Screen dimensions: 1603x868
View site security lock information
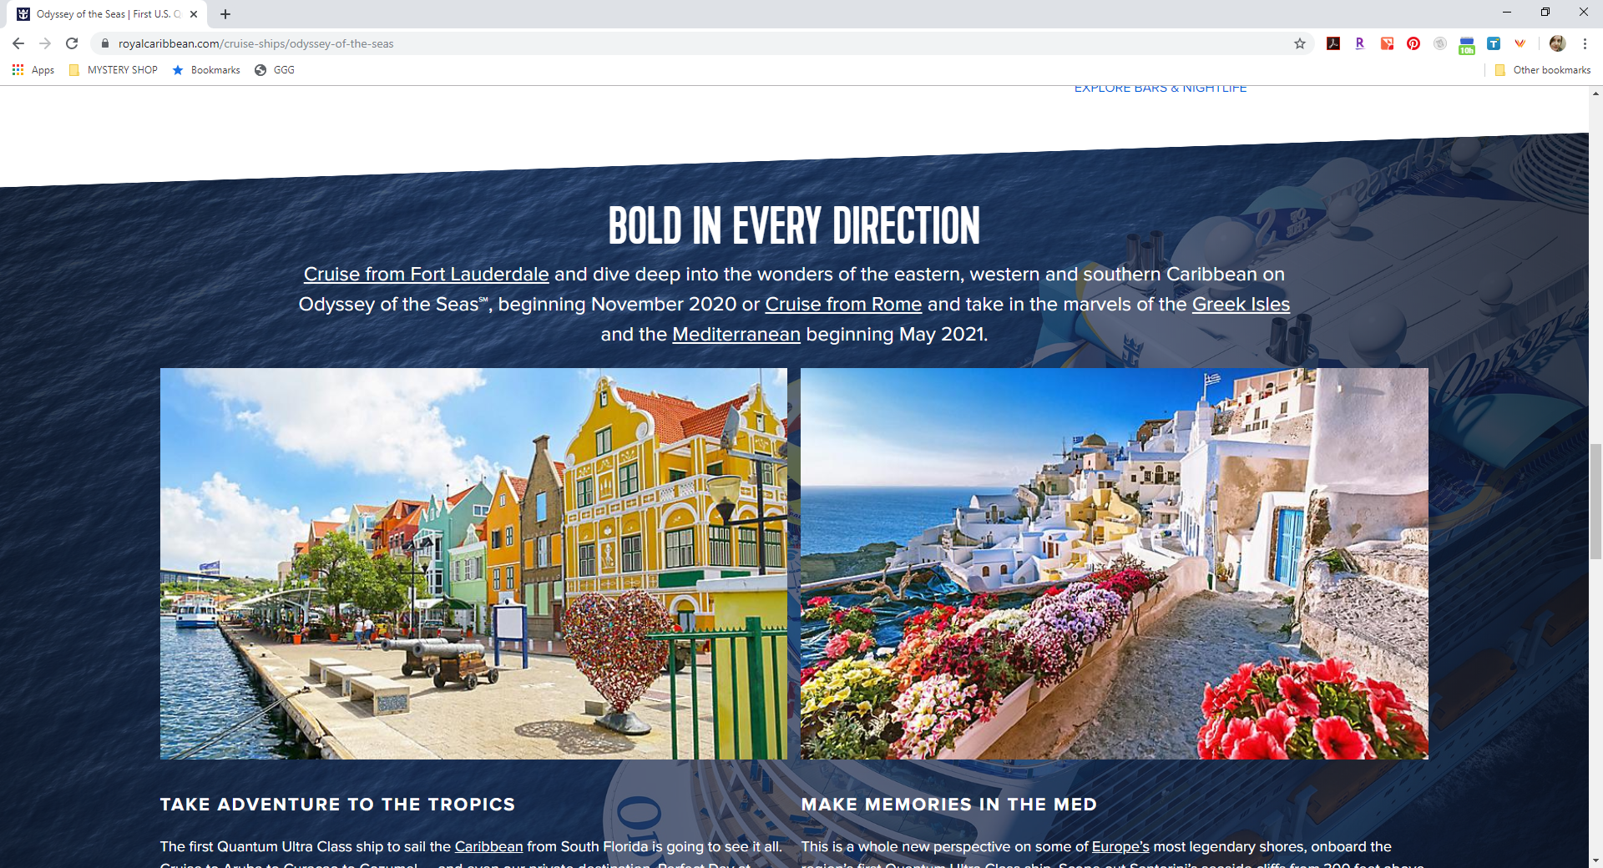(x=105, y=43)
